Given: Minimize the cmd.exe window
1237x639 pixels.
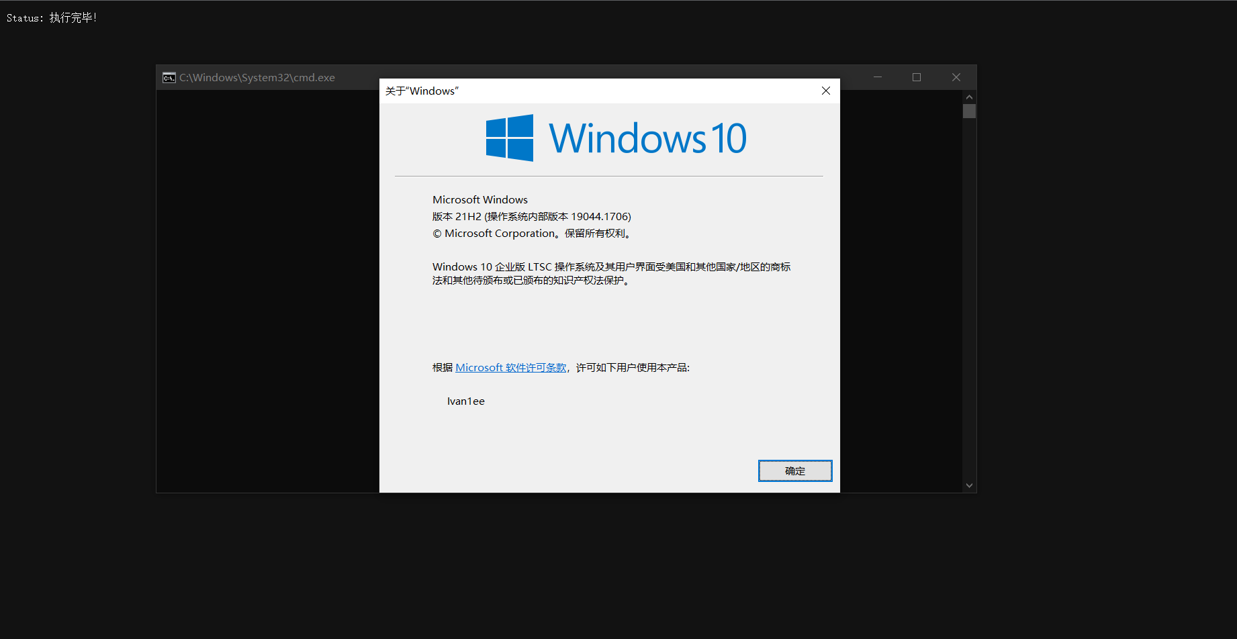Looking at the screenshot, I should click(x=878, y=77).
